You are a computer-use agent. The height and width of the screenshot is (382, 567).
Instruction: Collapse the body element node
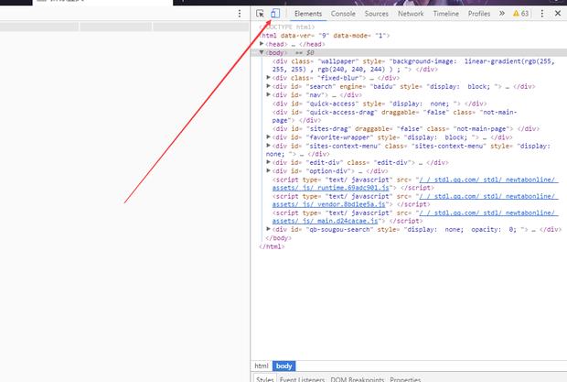pyautogui.click(x=262, y=52)
